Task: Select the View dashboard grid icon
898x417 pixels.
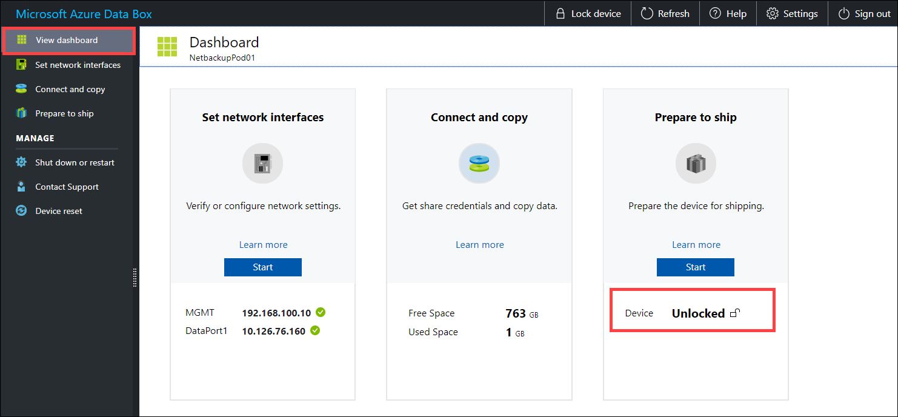Action: click(x=22, y=40)
